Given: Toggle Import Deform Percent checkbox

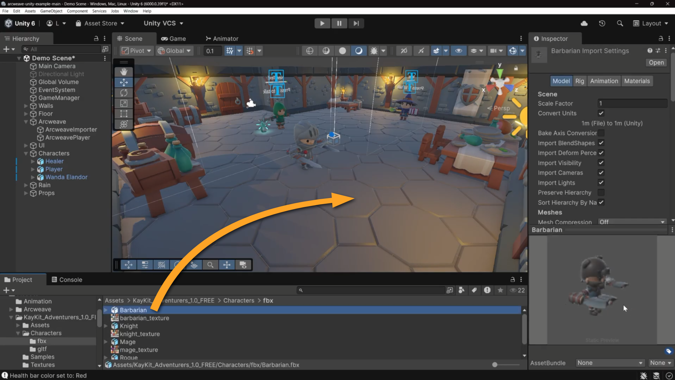Looking at the screenshot, I should [x=601, y=153].
